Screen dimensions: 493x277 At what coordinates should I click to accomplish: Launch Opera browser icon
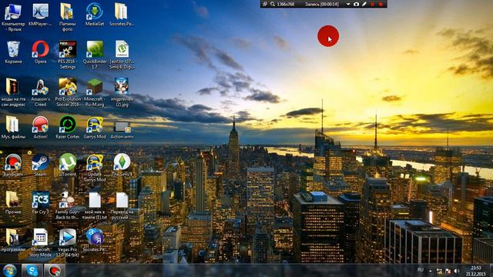coord(41,49)
